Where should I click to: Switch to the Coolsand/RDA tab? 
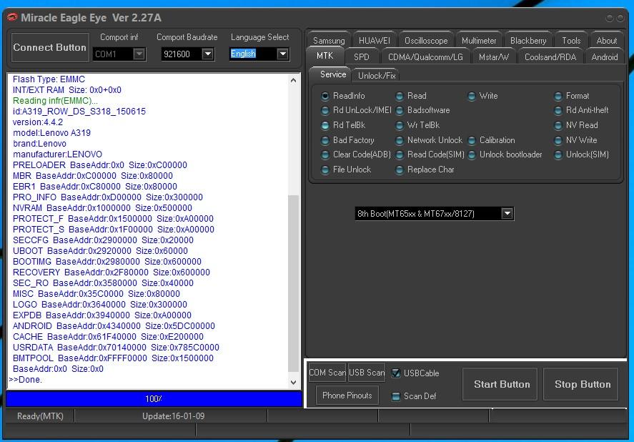(x=550, y=57)
